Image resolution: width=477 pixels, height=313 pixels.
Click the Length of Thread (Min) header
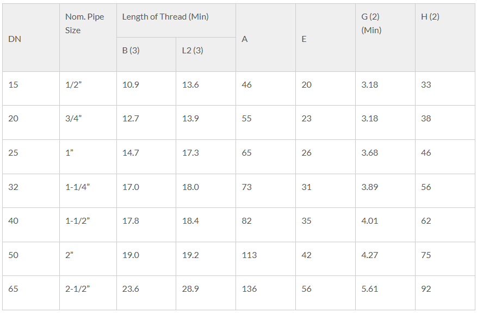coord(176,21)
